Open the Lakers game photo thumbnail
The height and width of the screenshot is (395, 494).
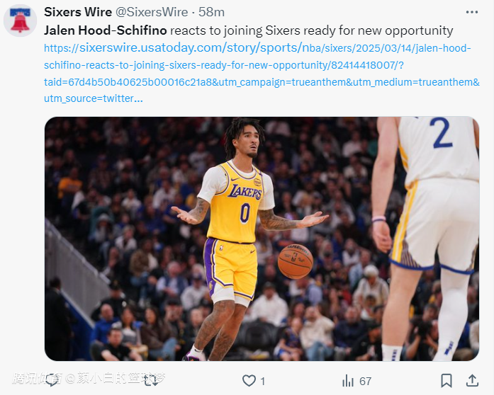pyautogui.click(x=262, y=239)
